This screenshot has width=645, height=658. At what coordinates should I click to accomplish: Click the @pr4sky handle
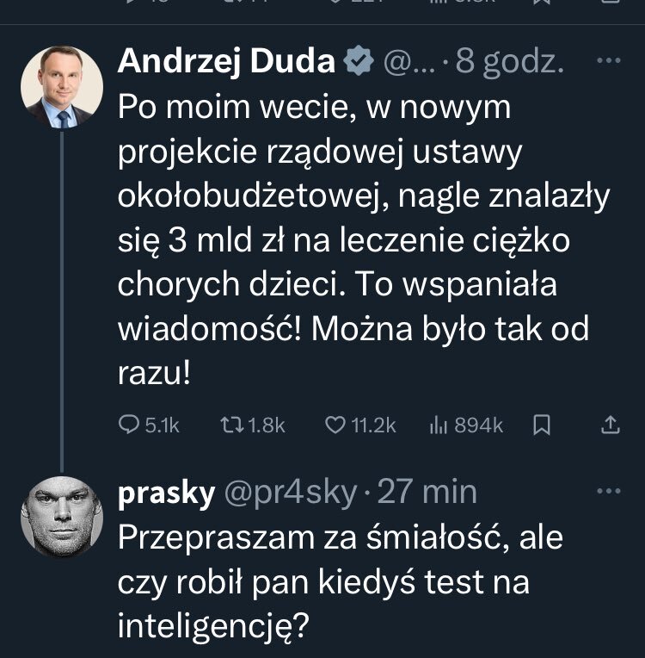(x=290, y=492)
